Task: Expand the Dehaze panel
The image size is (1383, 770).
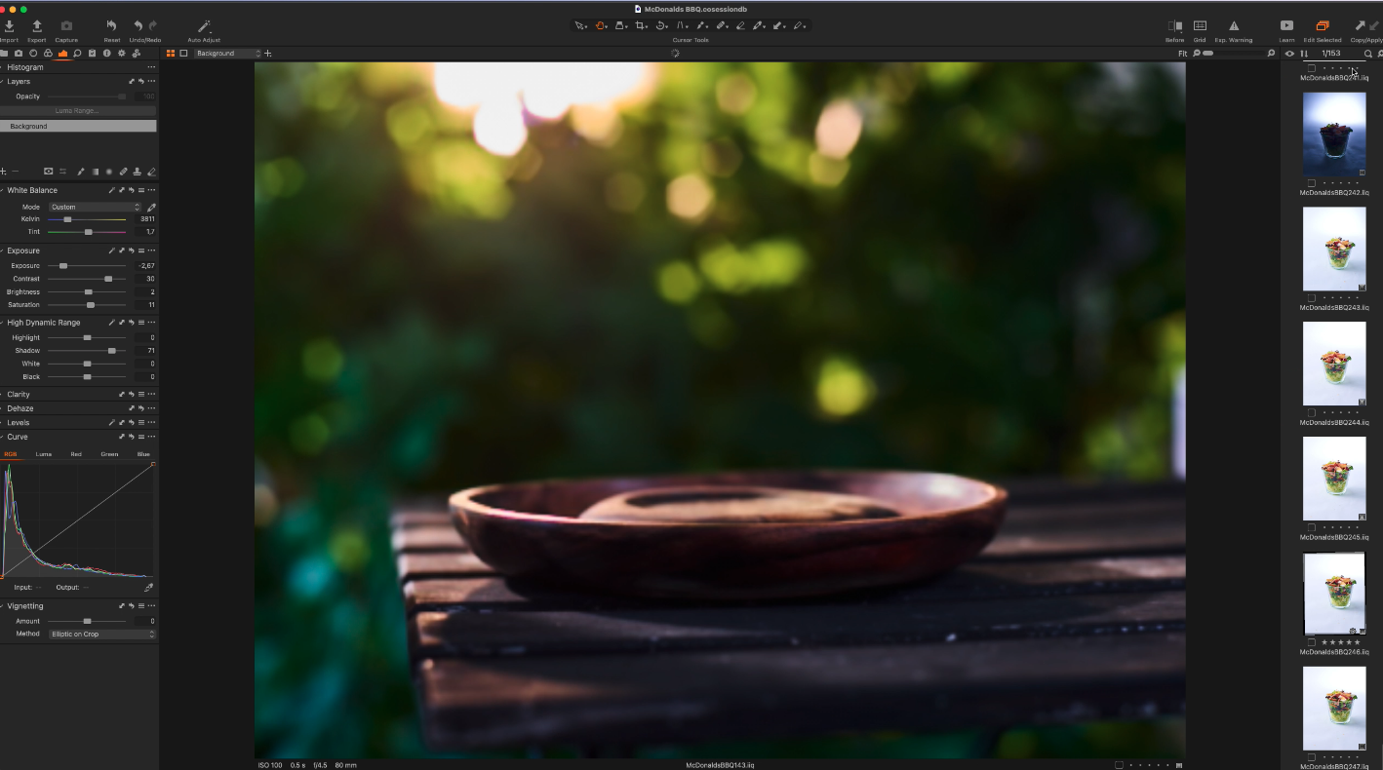Action: click(x=3, y=408)
